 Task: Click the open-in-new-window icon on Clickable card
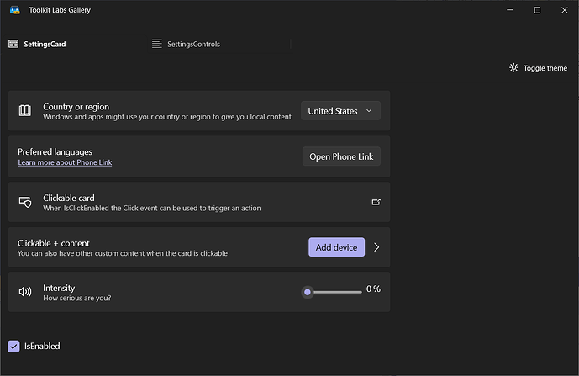point(376,202)
